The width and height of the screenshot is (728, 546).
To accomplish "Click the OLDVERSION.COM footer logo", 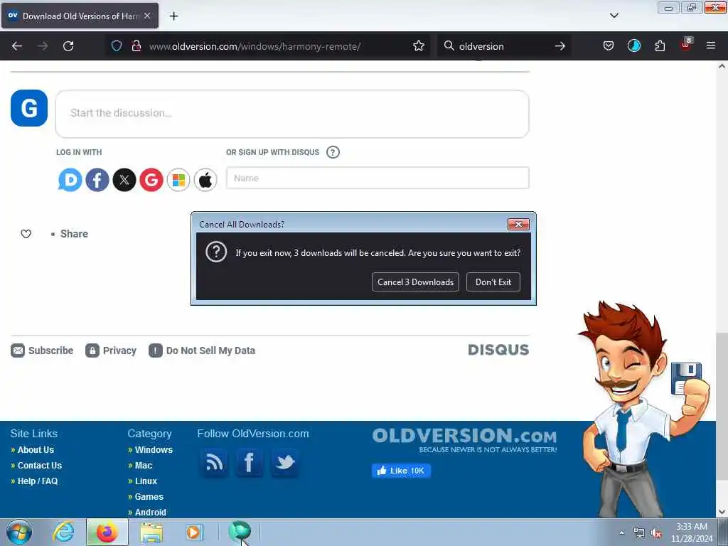I will pyautogui.click(x=464, y=440).
